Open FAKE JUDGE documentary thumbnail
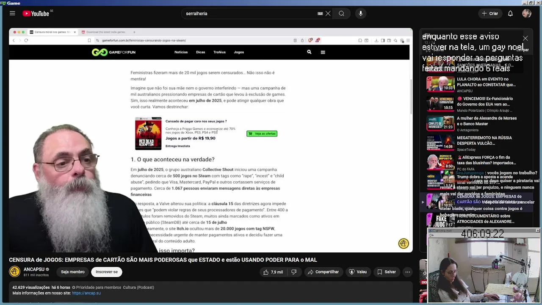 [440, 219]
